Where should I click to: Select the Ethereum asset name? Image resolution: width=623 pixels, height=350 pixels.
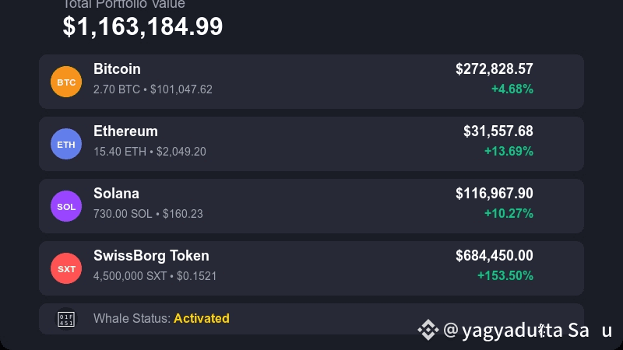[x=125, y=131]
